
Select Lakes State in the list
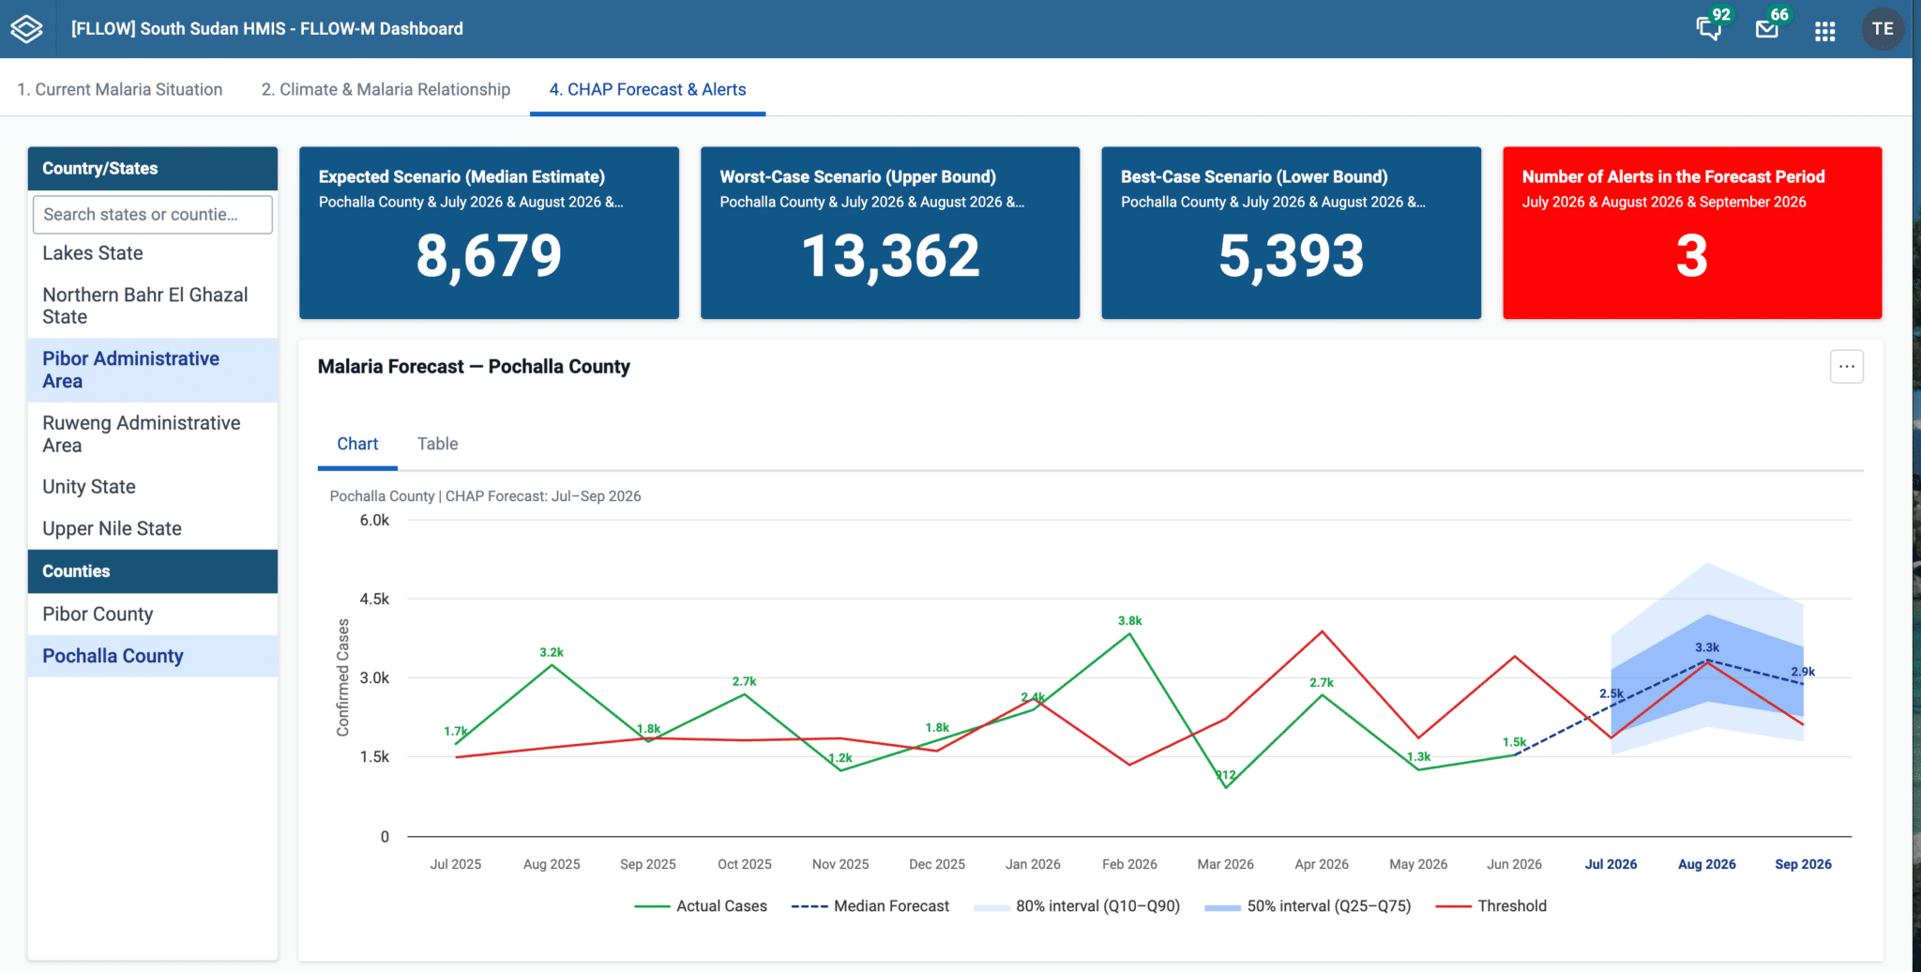(x=152, y=253)
